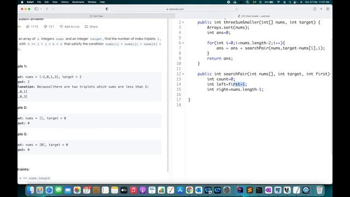
Task: Open Mail from the dock
Action: [68, 190]
